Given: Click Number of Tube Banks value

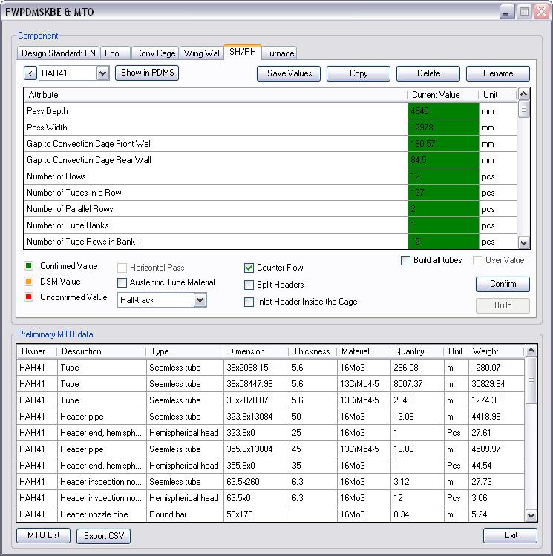Looking at the screenshot, I should coord(443,225).
